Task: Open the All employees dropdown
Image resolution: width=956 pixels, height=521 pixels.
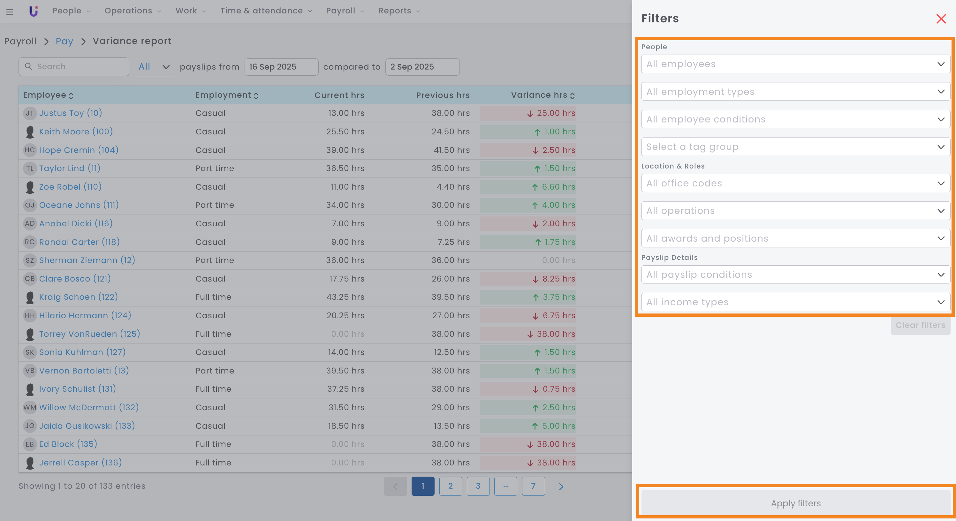Action: 795,64
